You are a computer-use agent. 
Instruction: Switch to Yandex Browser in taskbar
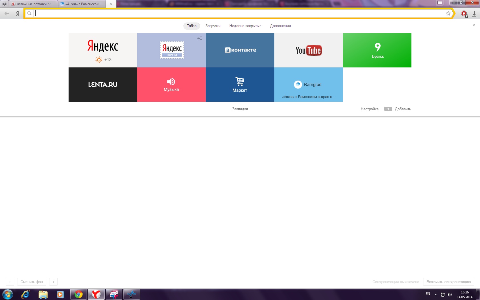(x=96, y=294)
